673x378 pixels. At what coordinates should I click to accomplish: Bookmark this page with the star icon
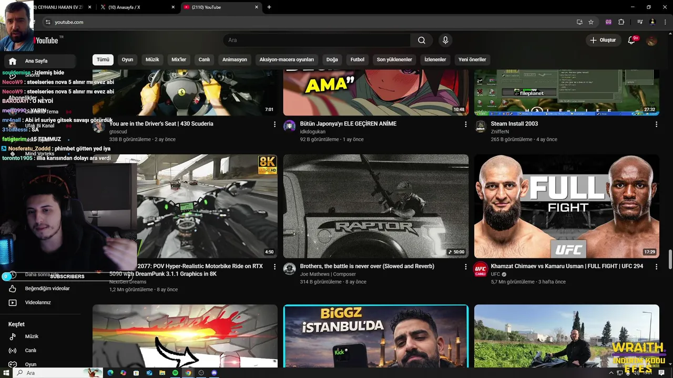(591, 22)
